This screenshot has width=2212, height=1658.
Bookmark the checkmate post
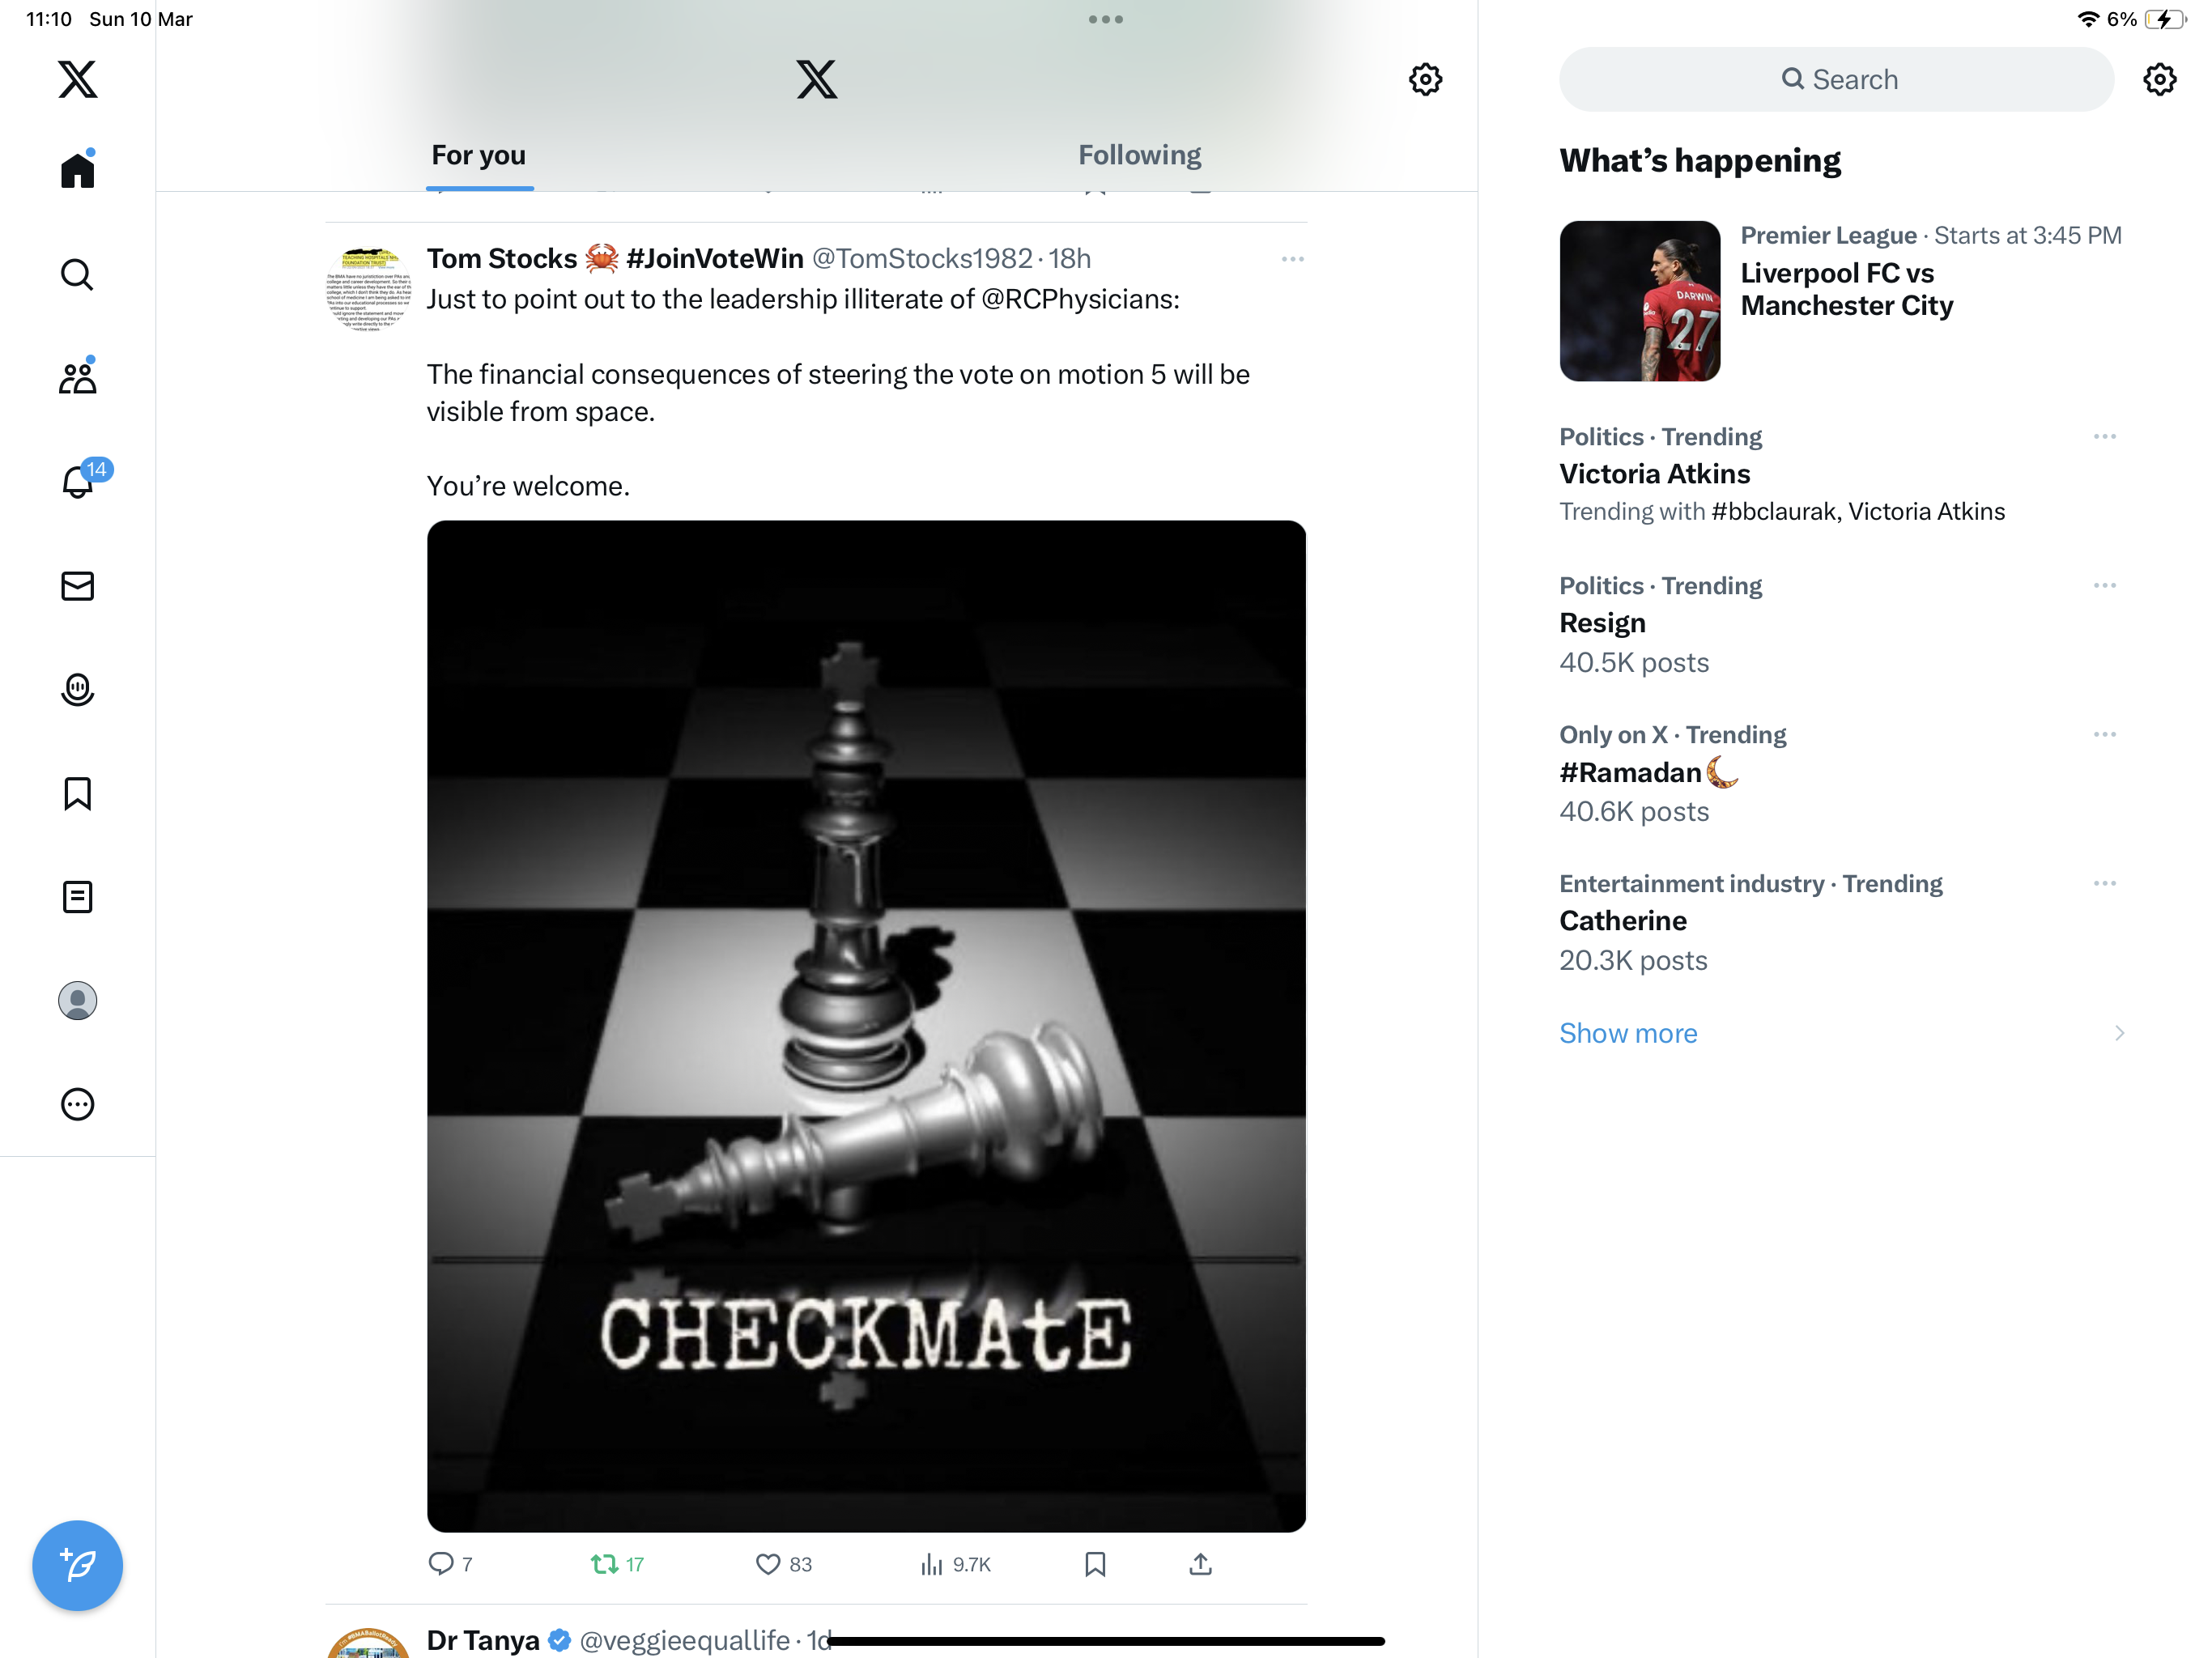(1095, 1564)
